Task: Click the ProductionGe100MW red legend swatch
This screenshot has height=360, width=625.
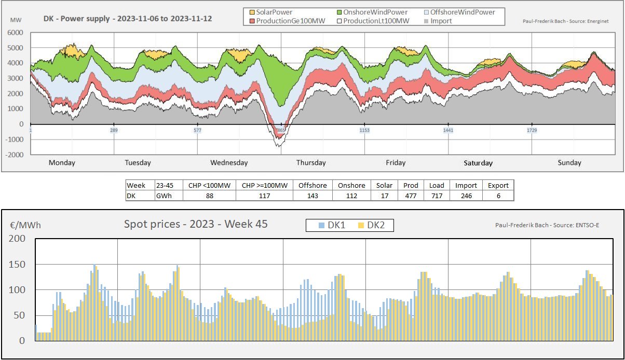Action: [x=252, y=21]
